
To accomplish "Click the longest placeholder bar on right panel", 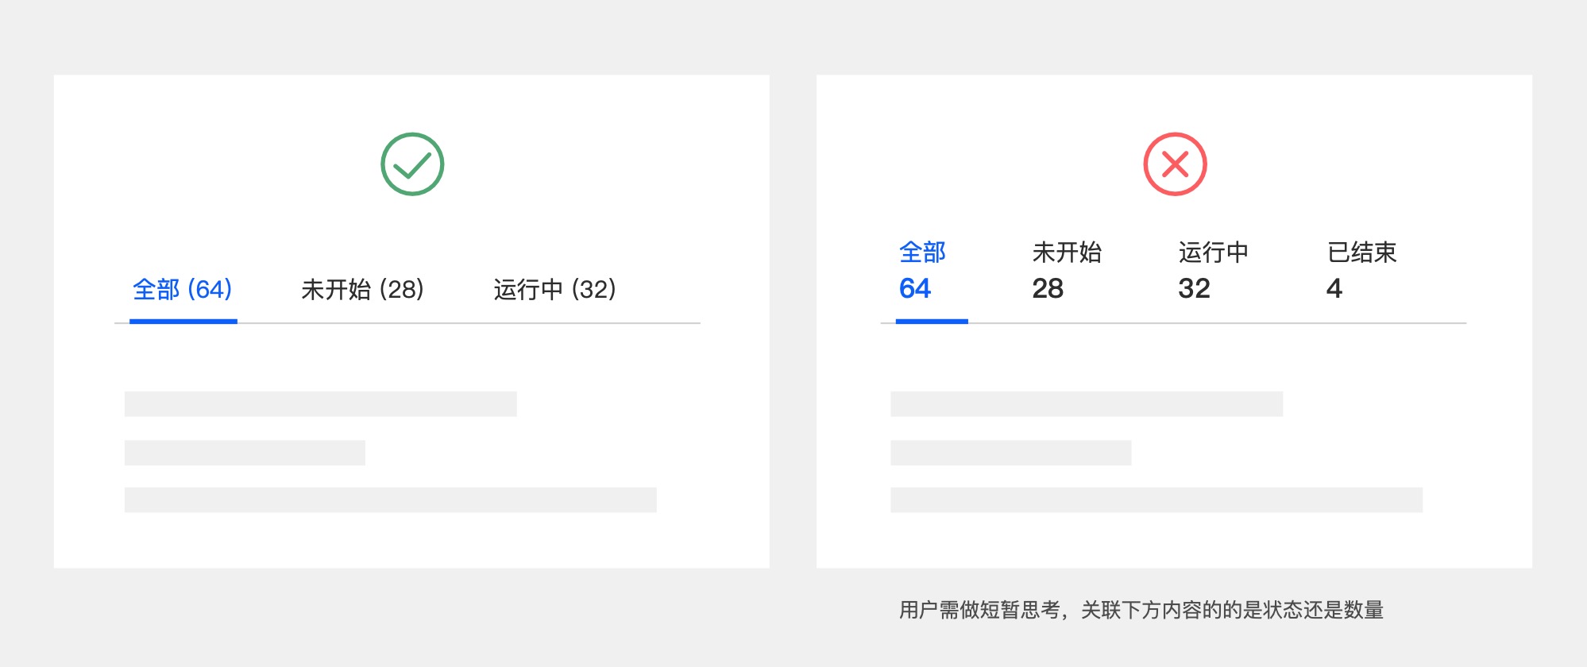I will pyautogui.click(x=1156, y=502).
